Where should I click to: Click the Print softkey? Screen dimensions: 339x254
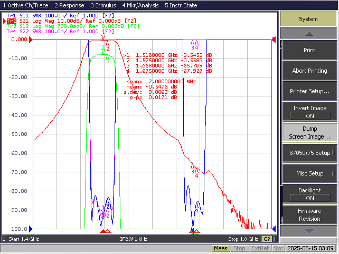309,50
